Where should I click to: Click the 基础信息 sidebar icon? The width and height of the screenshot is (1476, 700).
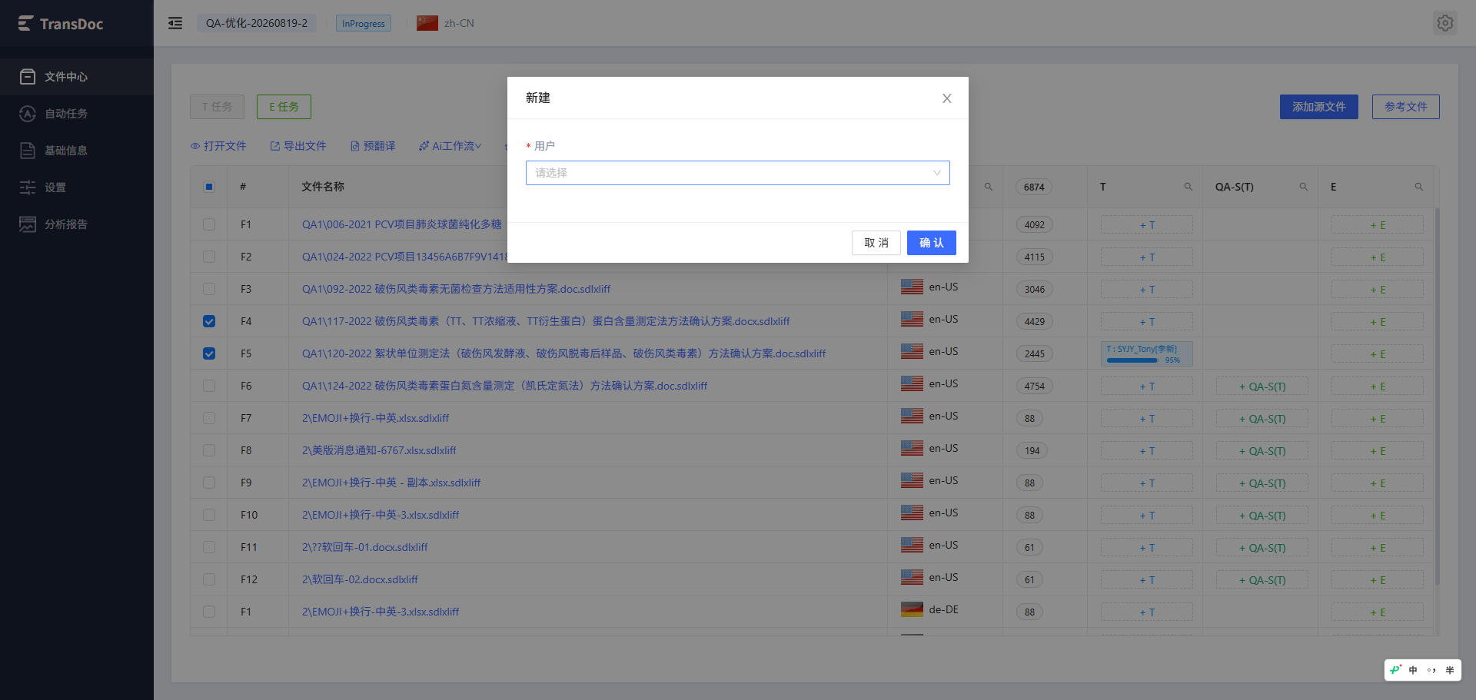click(x=28, y=151)
